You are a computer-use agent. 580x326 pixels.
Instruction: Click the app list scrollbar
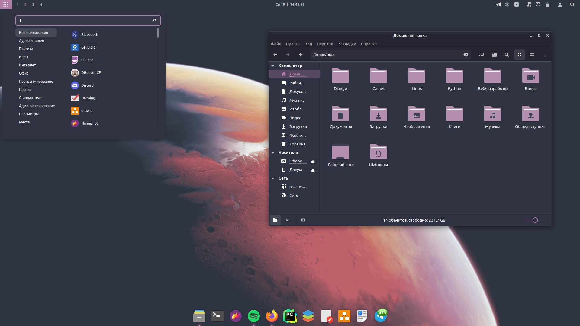tap(158, 33)
